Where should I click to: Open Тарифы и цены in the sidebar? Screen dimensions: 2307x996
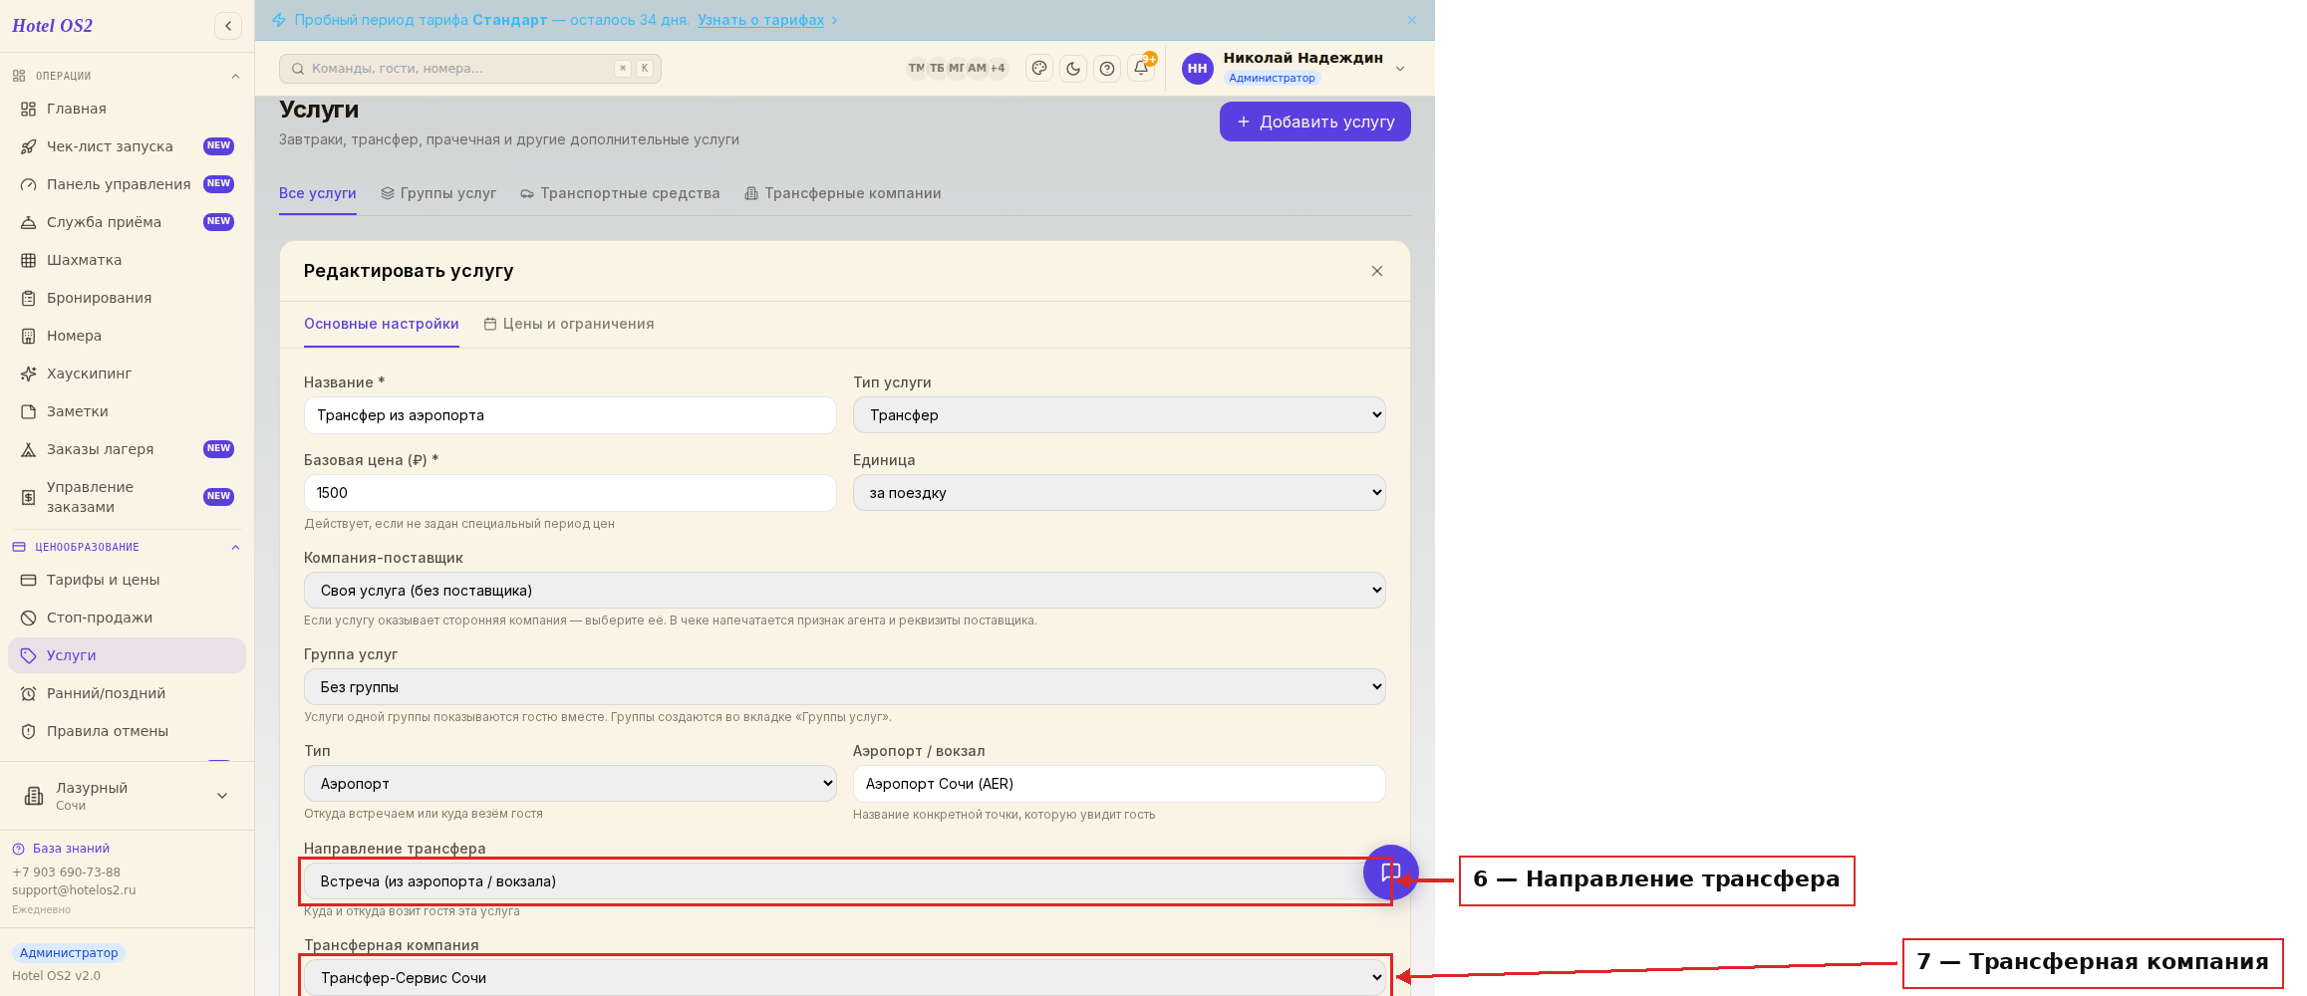(x=127, y=580)
